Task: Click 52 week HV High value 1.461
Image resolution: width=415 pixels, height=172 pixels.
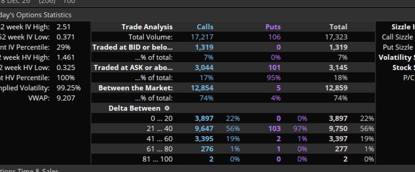Action: (x=66, y=57)
